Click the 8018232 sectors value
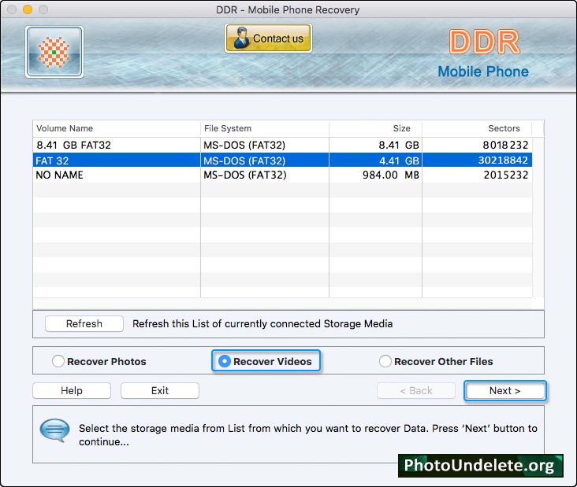 click(505, 145)
